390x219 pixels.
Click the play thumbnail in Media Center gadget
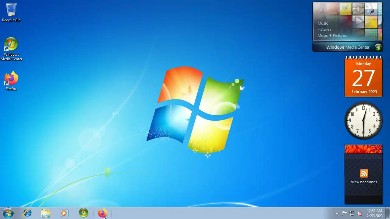pyautogui.click(x=359, y=21)
